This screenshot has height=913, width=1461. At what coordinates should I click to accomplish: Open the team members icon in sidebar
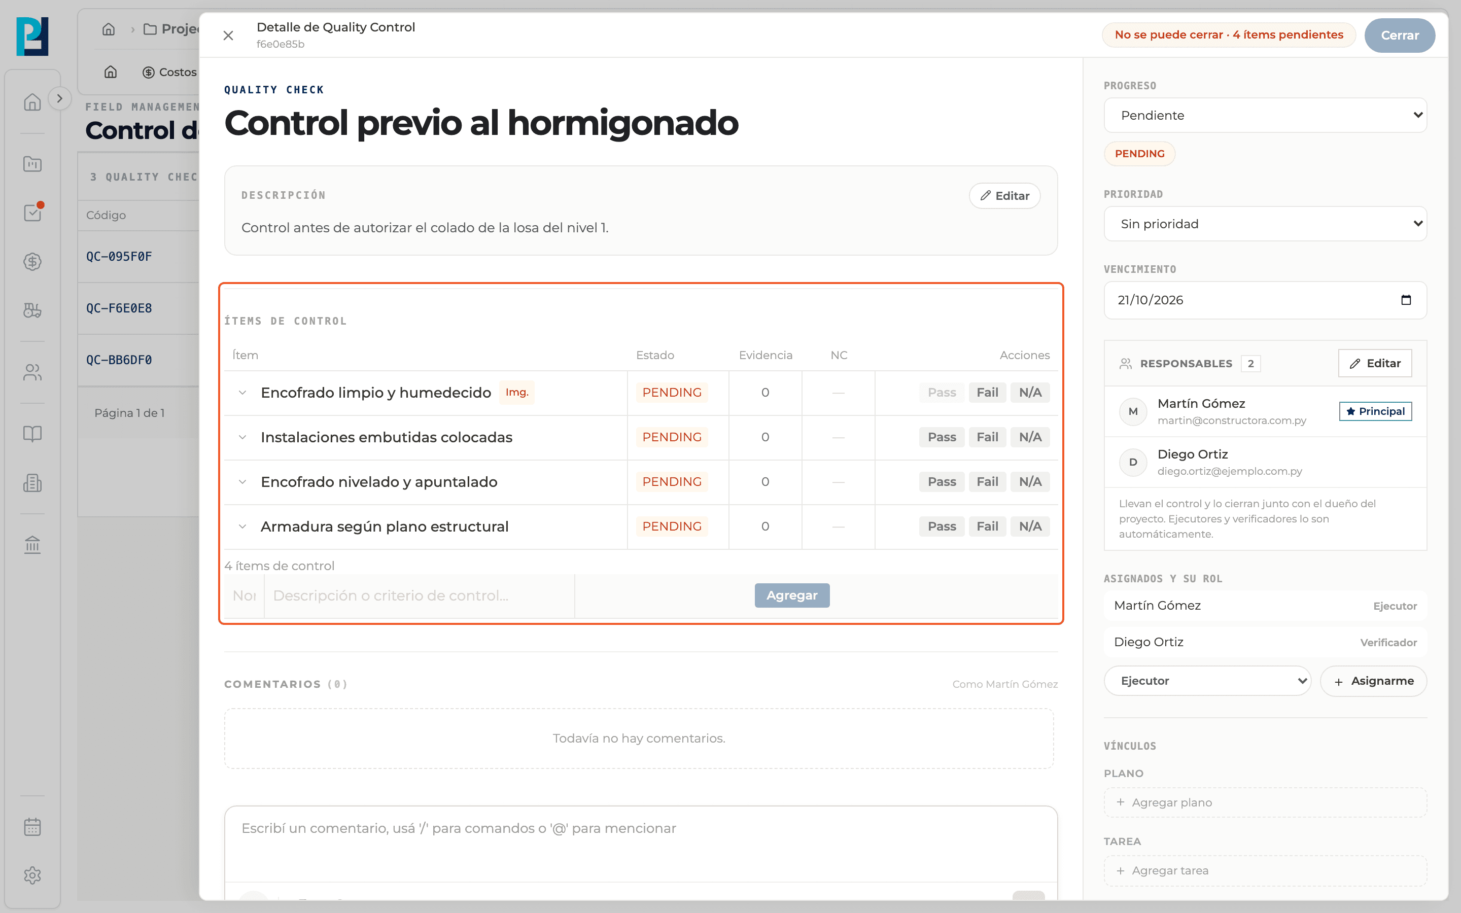(x=32, y=372)
